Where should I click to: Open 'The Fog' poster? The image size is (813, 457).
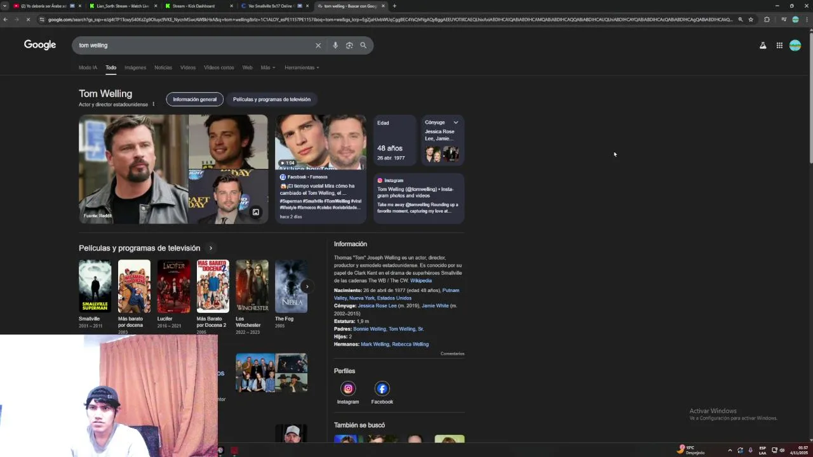click(291, 286)
